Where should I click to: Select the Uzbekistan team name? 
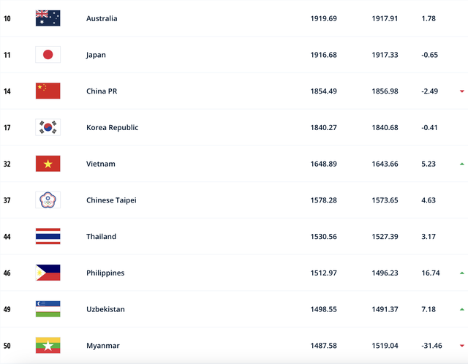[x=105, y=309]
